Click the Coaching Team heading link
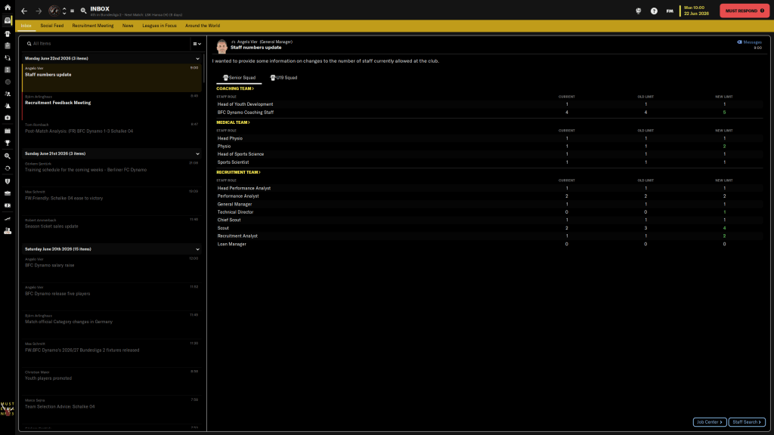Image resolution: width=774 pixels, height=435 pixels. pyautogui.click(x=235, y=88)
